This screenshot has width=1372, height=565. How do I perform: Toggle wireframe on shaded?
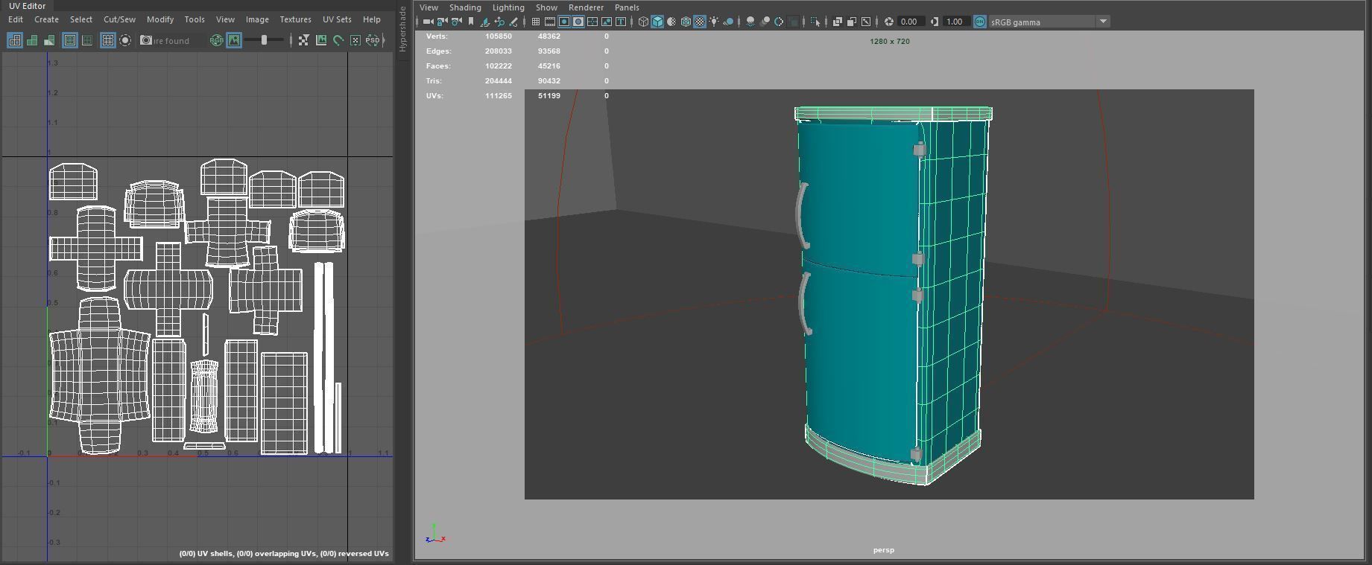(x=686, y=22)
